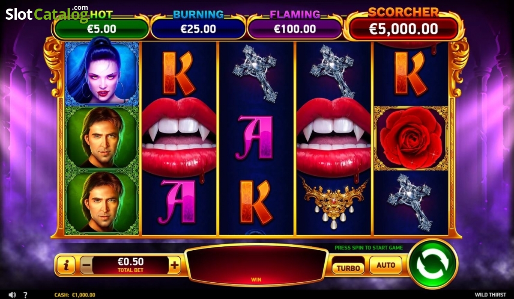Open AUTO spin options
The height and width of the screenshot is (299, 514).
[x=386, y=265]
